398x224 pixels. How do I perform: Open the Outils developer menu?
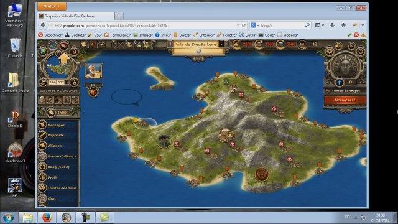point(248,35)
